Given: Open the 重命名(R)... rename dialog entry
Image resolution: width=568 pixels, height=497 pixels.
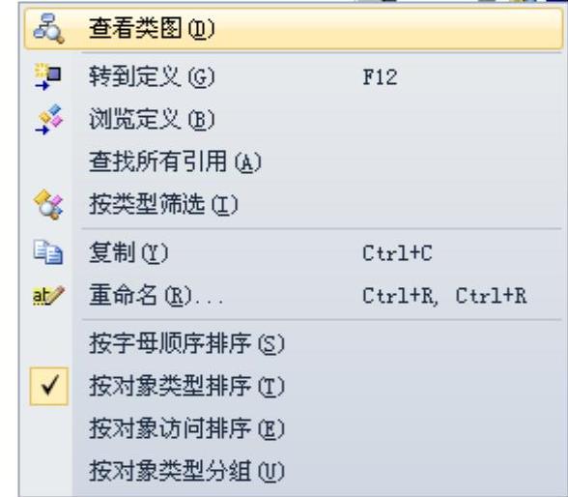Looking at the screenshot, I should coord(294,296).
